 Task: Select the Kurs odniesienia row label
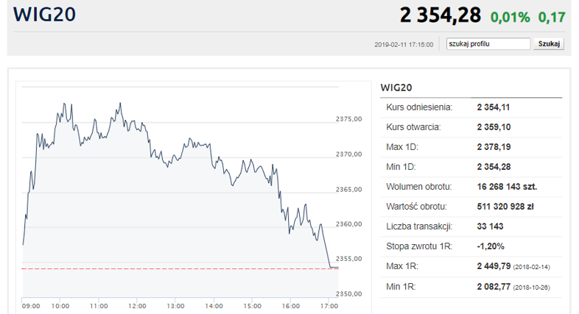(x=419, y=107)
